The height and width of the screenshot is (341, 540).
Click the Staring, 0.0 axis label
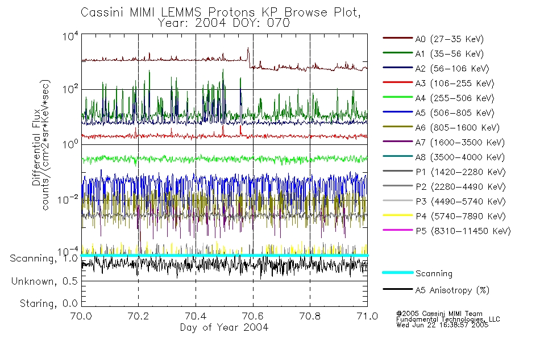click(48, 304)
